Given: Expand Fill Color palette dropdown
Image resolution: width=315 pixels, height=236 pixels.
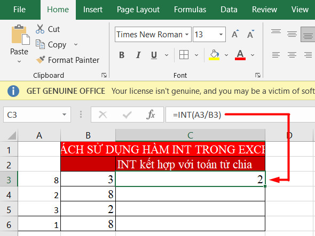Looking at the screenshot, I should pyautogui.click(x=226, y=55).
